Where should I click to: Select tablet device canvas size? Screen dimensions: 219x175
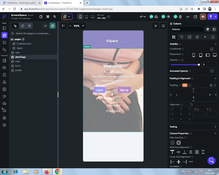point(87,17)
